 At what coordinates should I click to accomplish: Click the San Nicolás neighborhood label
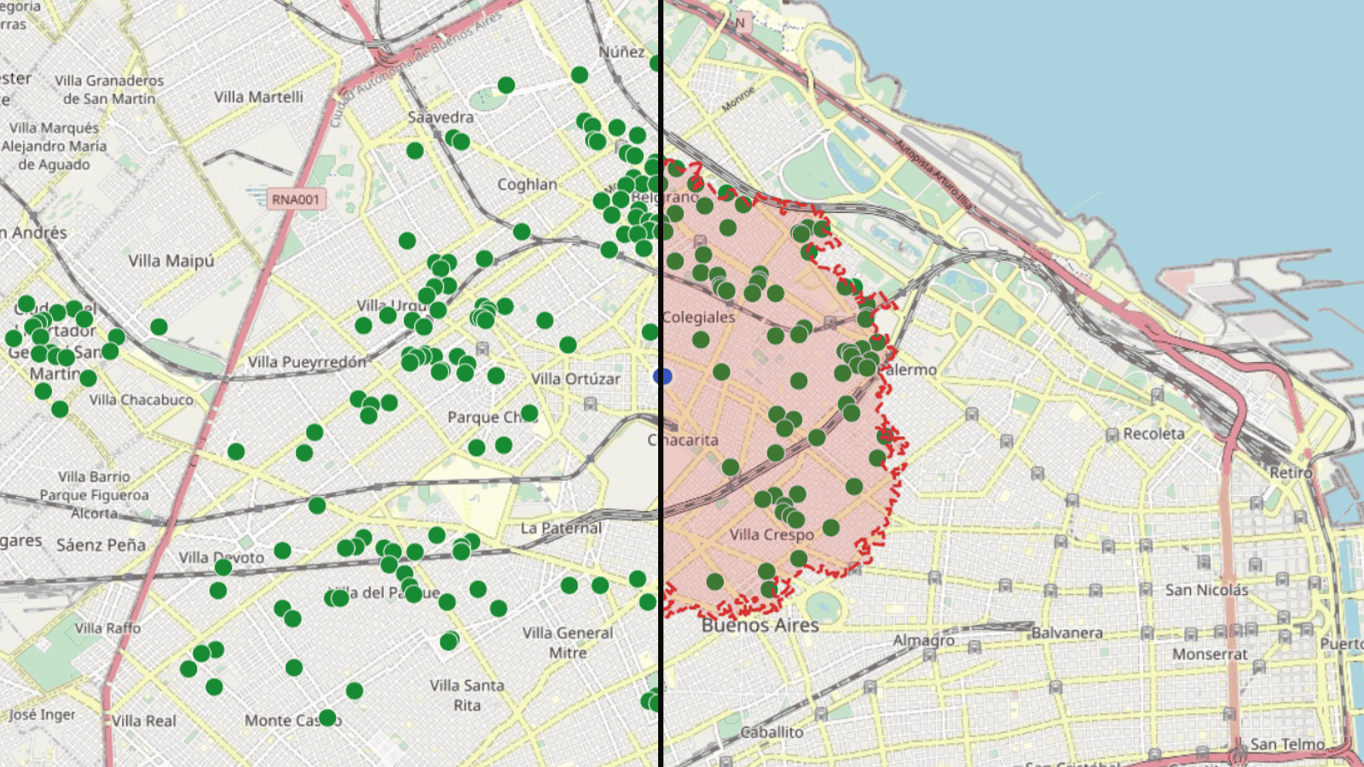coord(1206,590)
